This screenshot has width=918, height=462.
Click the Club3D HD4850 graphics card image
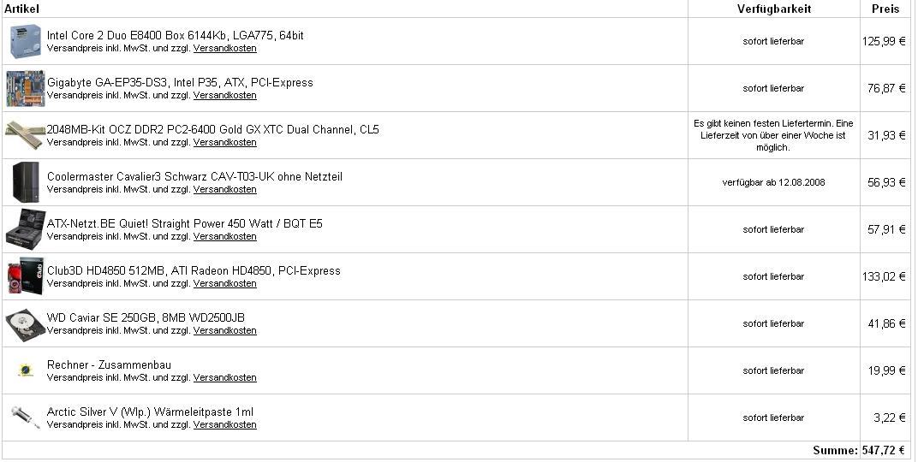point(26,276)
